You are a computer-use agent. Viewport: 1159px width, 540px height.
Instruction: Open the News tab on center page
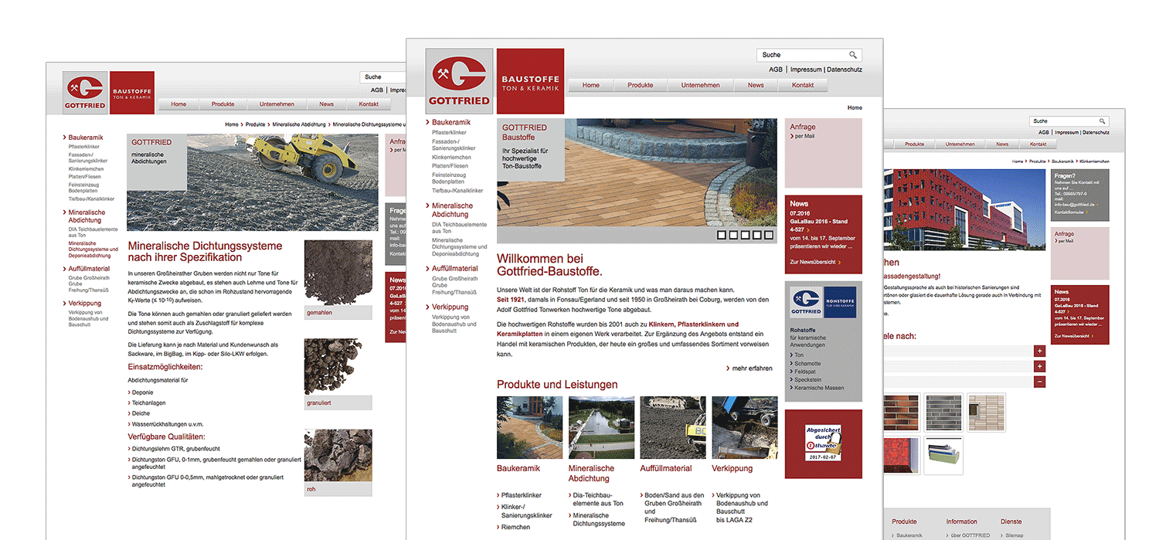756,85
